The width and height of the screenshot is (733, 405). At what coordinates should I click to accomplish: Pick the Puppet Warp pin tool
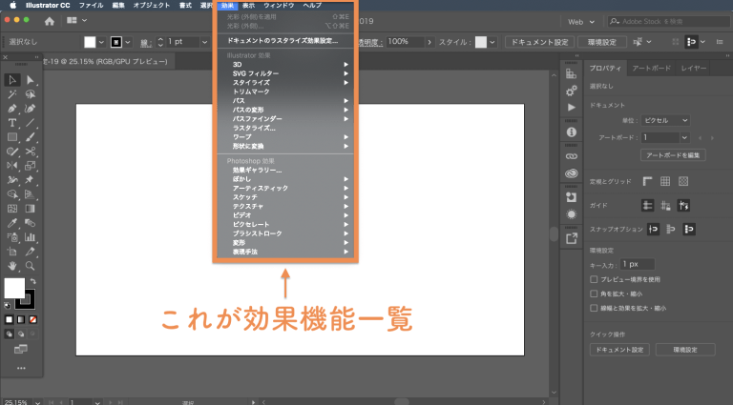tap(30, 180)
